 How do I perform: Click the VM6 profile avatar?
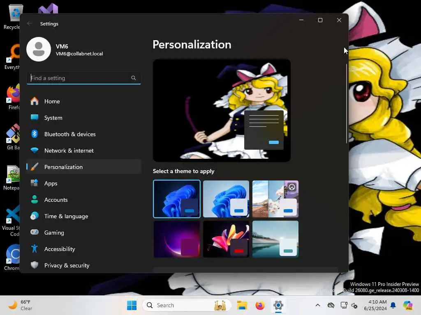(x=39, y=49)
